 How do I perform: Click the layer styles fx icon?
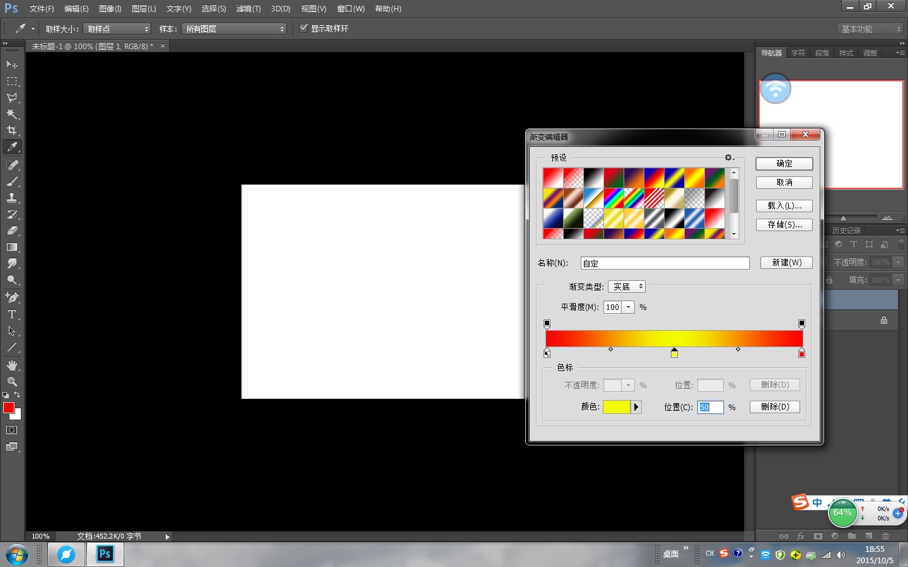(x=801, y=536)
